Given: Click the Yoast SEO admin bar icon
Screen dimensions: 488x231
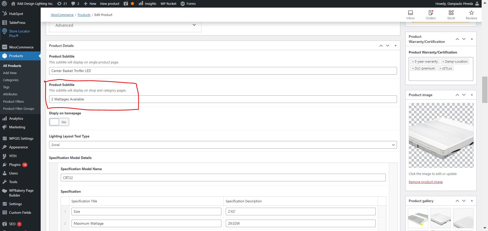Looking at the screenshot, I should pyautogui.click(x=126, y=4).
